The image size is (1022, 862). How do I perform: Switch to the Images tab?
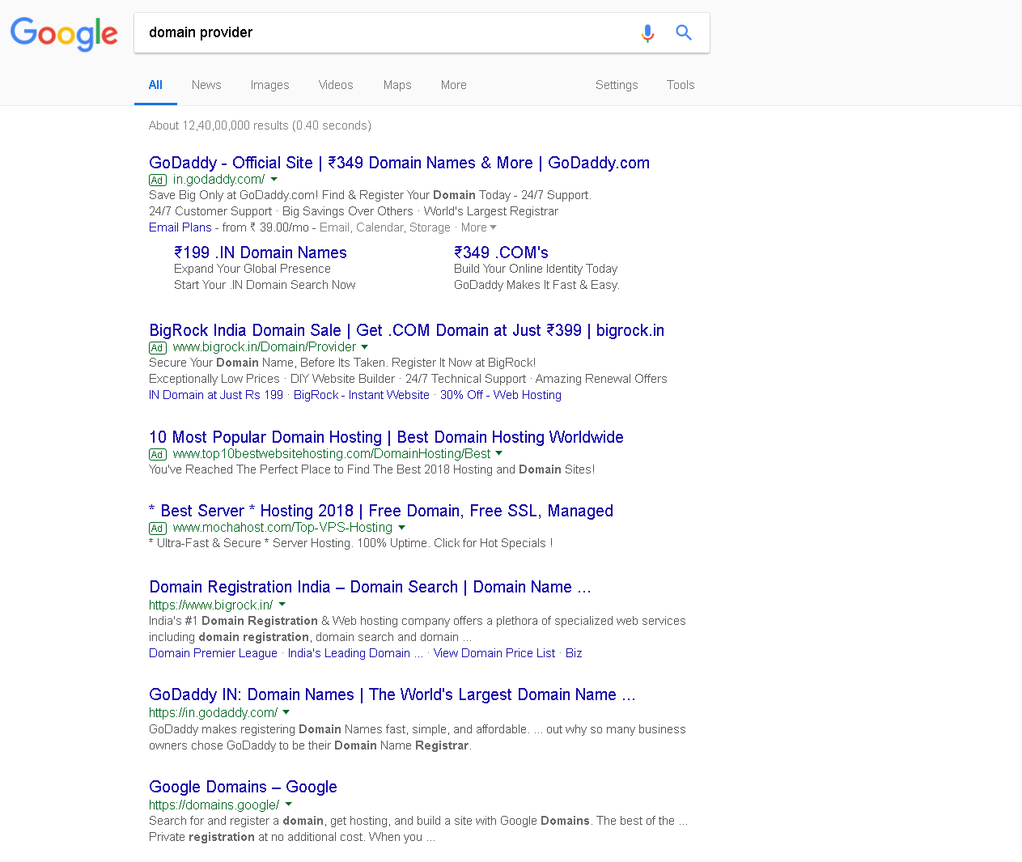269,85
